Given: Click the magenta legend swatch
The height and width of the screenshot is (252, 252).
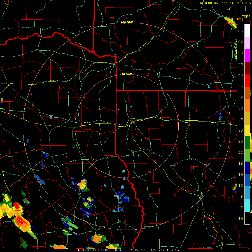Looking at the screenshot, I should [x=247, y=56].
